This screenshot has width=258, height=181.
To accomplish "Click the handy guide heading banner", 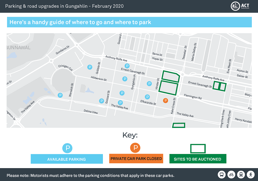I will 129,22.
